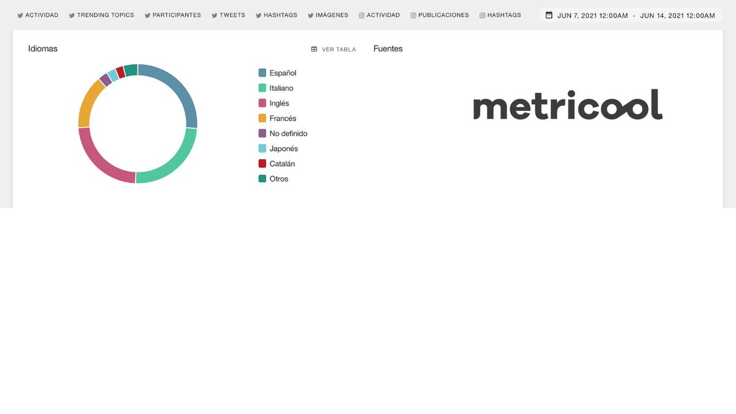The height and width of the screenshot is (414, 736).
Task: Open the Participantes tab
Action: pyautogui.click(x=173, y=15)
